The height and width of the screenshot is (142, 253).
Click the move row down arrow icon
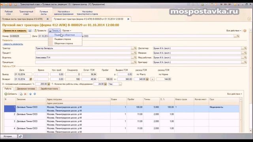pos(35,94)
